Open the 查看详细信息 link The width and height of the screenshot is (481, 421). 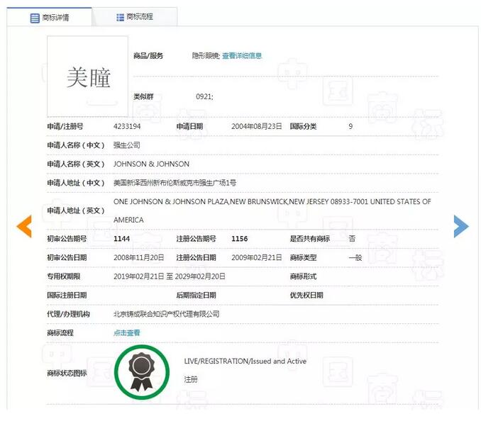pyautogui.click(x=242, y=56)
